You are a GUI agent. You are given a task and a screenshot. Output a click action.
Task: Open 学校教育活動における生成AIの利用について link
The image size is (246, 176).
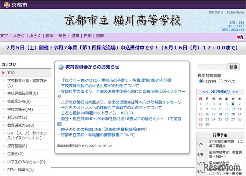pos(100,86)
